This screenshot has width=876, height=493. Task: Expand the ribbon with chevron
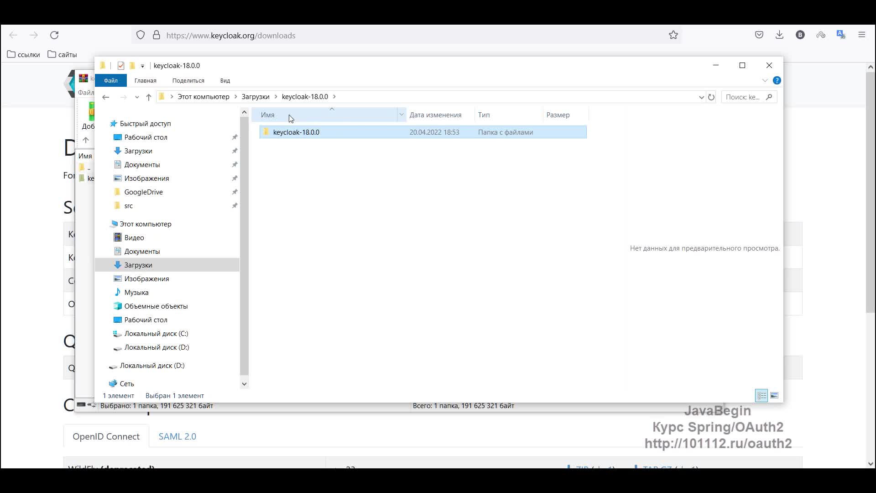coord(765,80)
